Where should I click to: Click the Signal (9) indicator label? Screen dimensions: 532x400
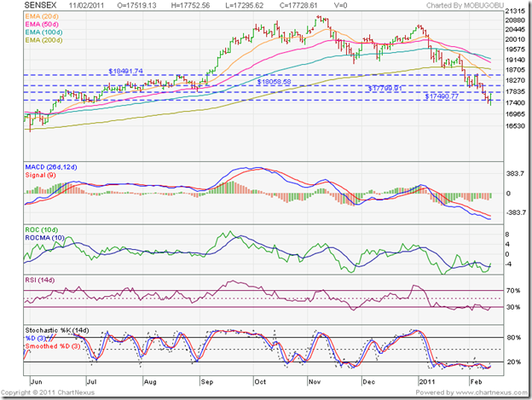tap(40, 175)
